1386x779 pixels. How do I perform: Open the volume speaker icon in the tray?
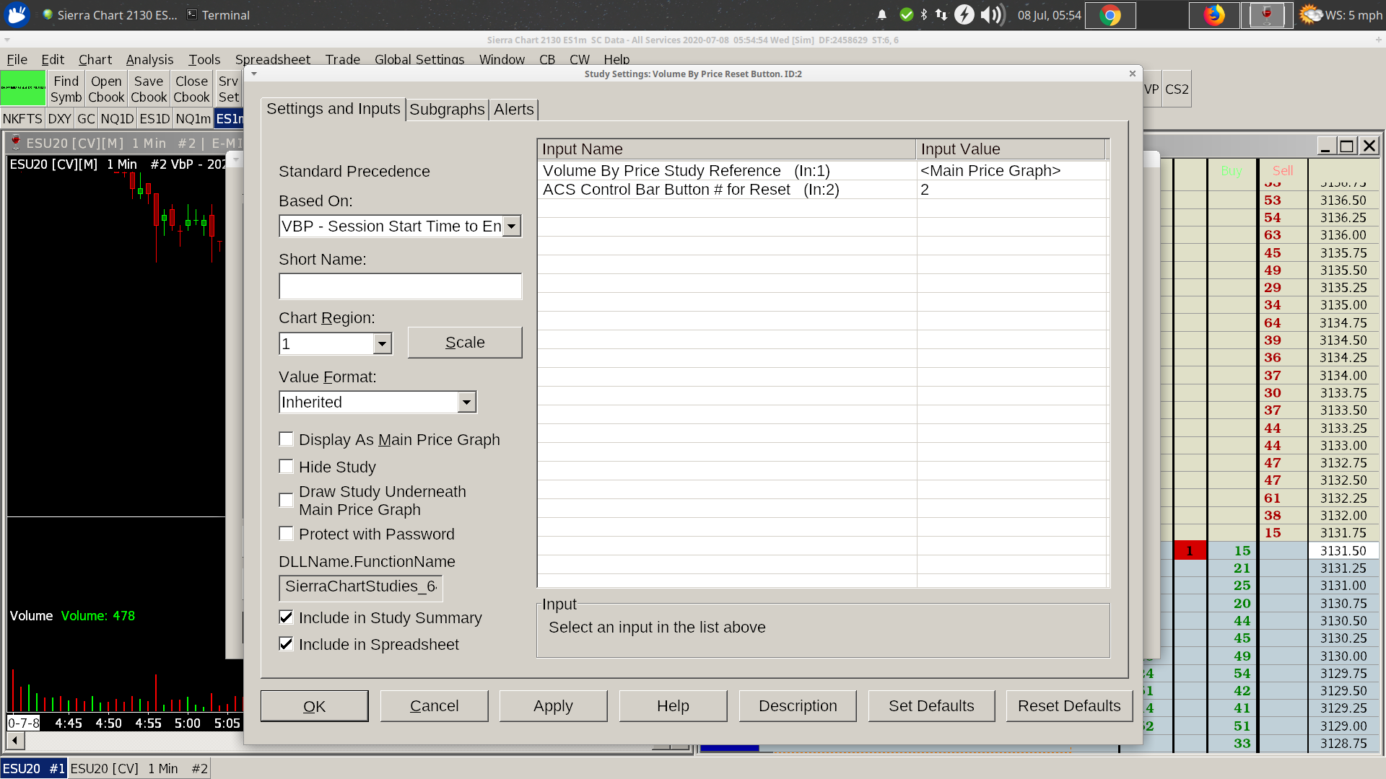tap(992, 15)
